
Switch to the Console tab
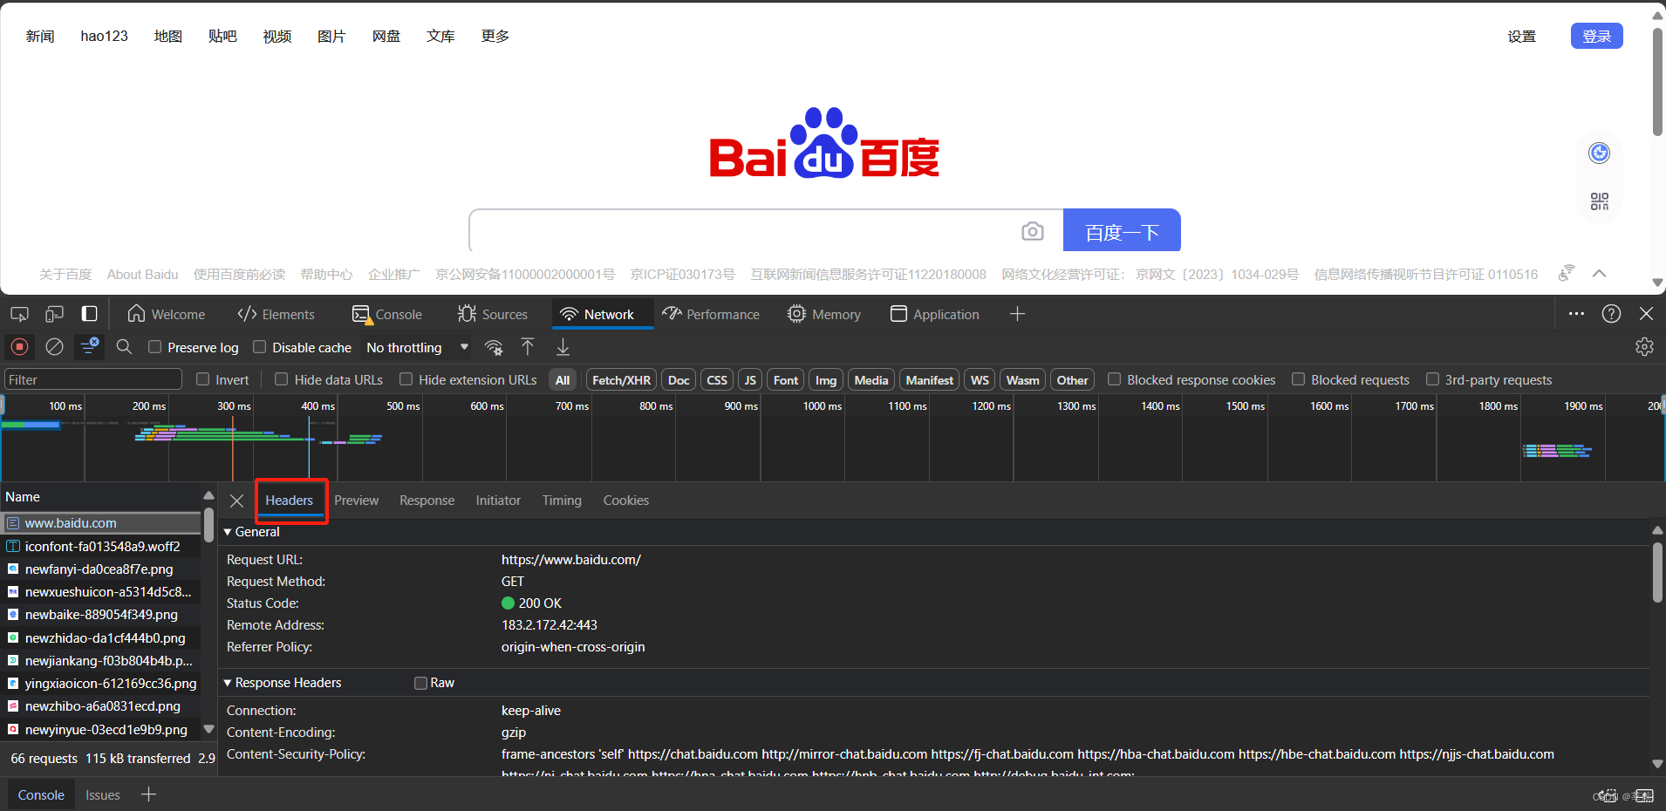[x=387, y=314]
